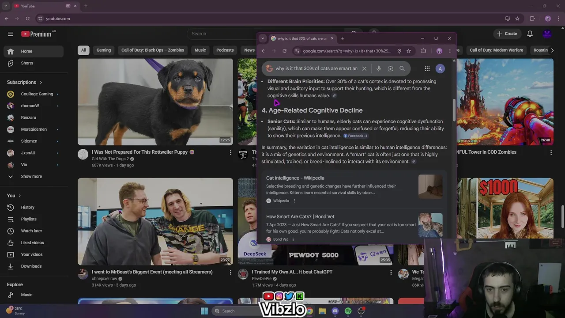Open Extensions puzzle icon in YouTube window
The image size is (565, 318).
tap(532, 19)
